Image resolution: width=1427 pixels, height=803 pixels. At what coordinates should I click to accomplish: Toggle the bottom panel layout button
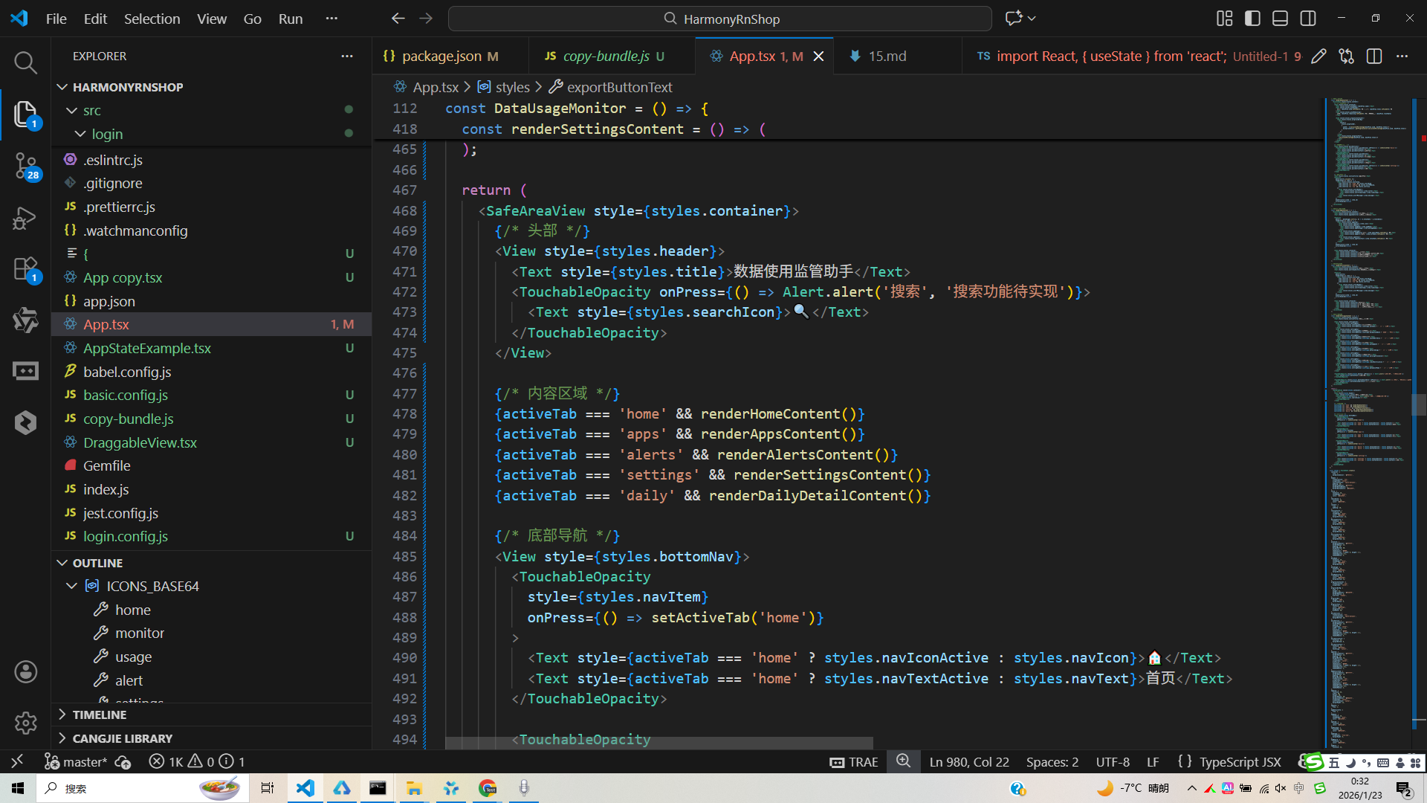(x=1280, y=19)
